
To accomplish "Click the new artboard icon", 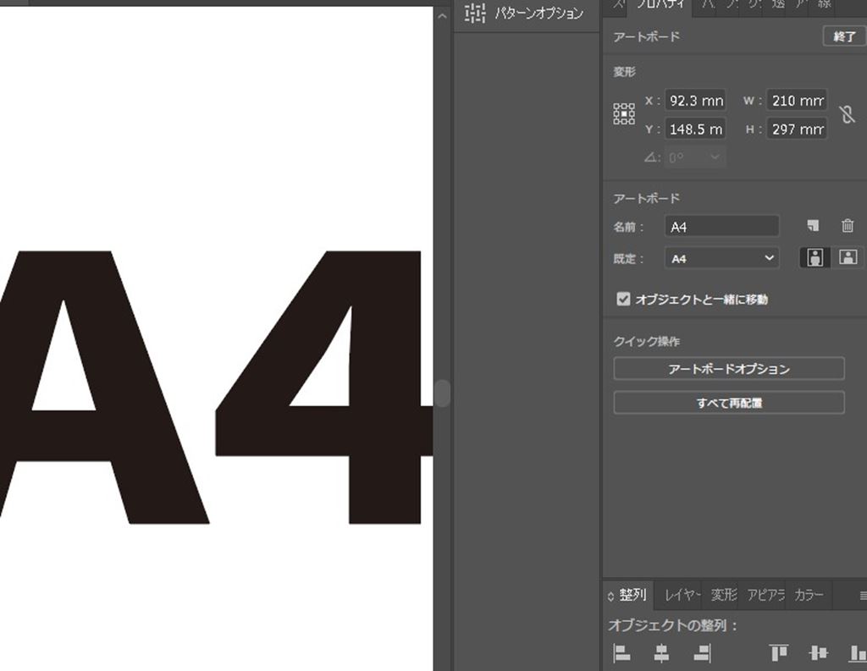I will pos(813,226).
